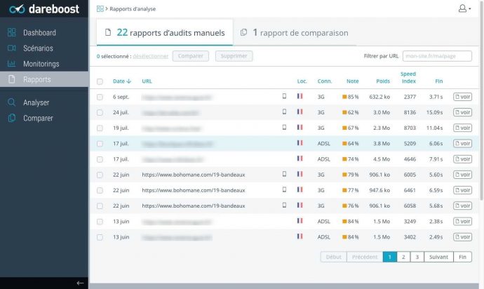Click Fin pagination button
Screen dimensions: 484x289
click(462, 257)
